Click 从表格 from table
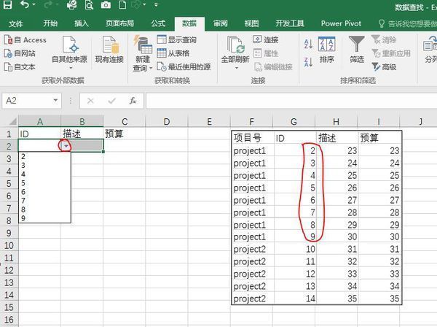This screenshot has height=327, width=437. click(173, 53)
